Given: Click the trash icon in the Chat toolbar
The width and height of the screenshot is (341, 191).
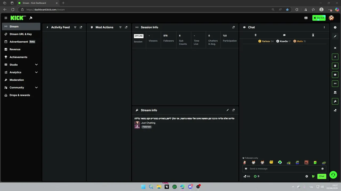Looking at the screenshot, I should pyautogui.click(x=255, y=35).
